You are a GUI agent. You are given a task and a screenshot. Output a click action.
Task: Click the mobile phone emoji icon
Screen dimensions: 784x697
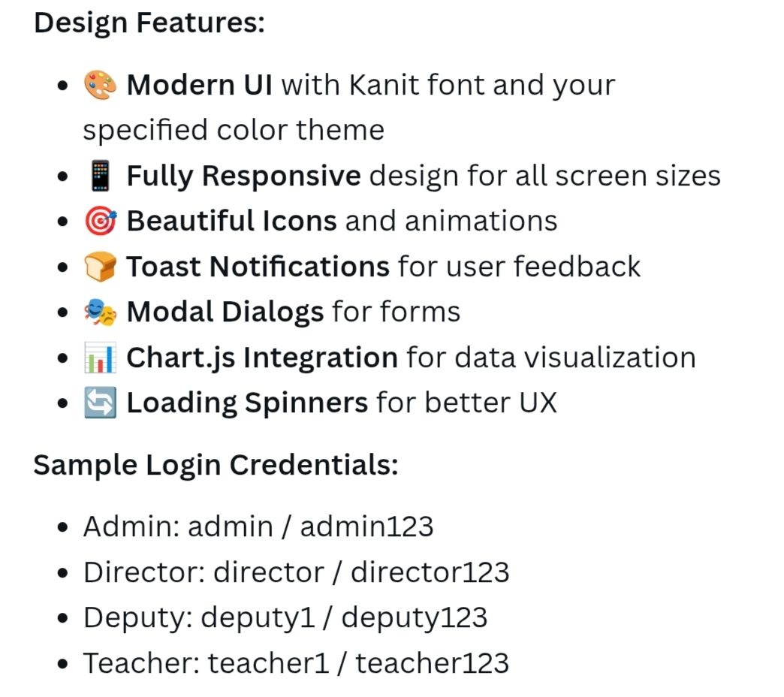pos(100,176)
